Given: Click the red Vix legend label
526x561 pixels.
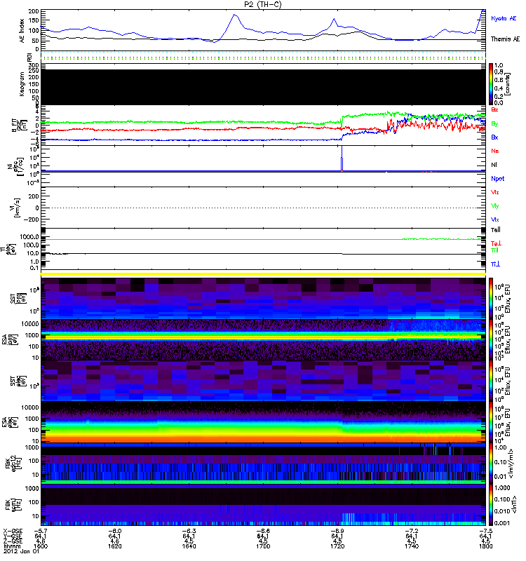Looking at the screenshot, I should click(495, 192).
